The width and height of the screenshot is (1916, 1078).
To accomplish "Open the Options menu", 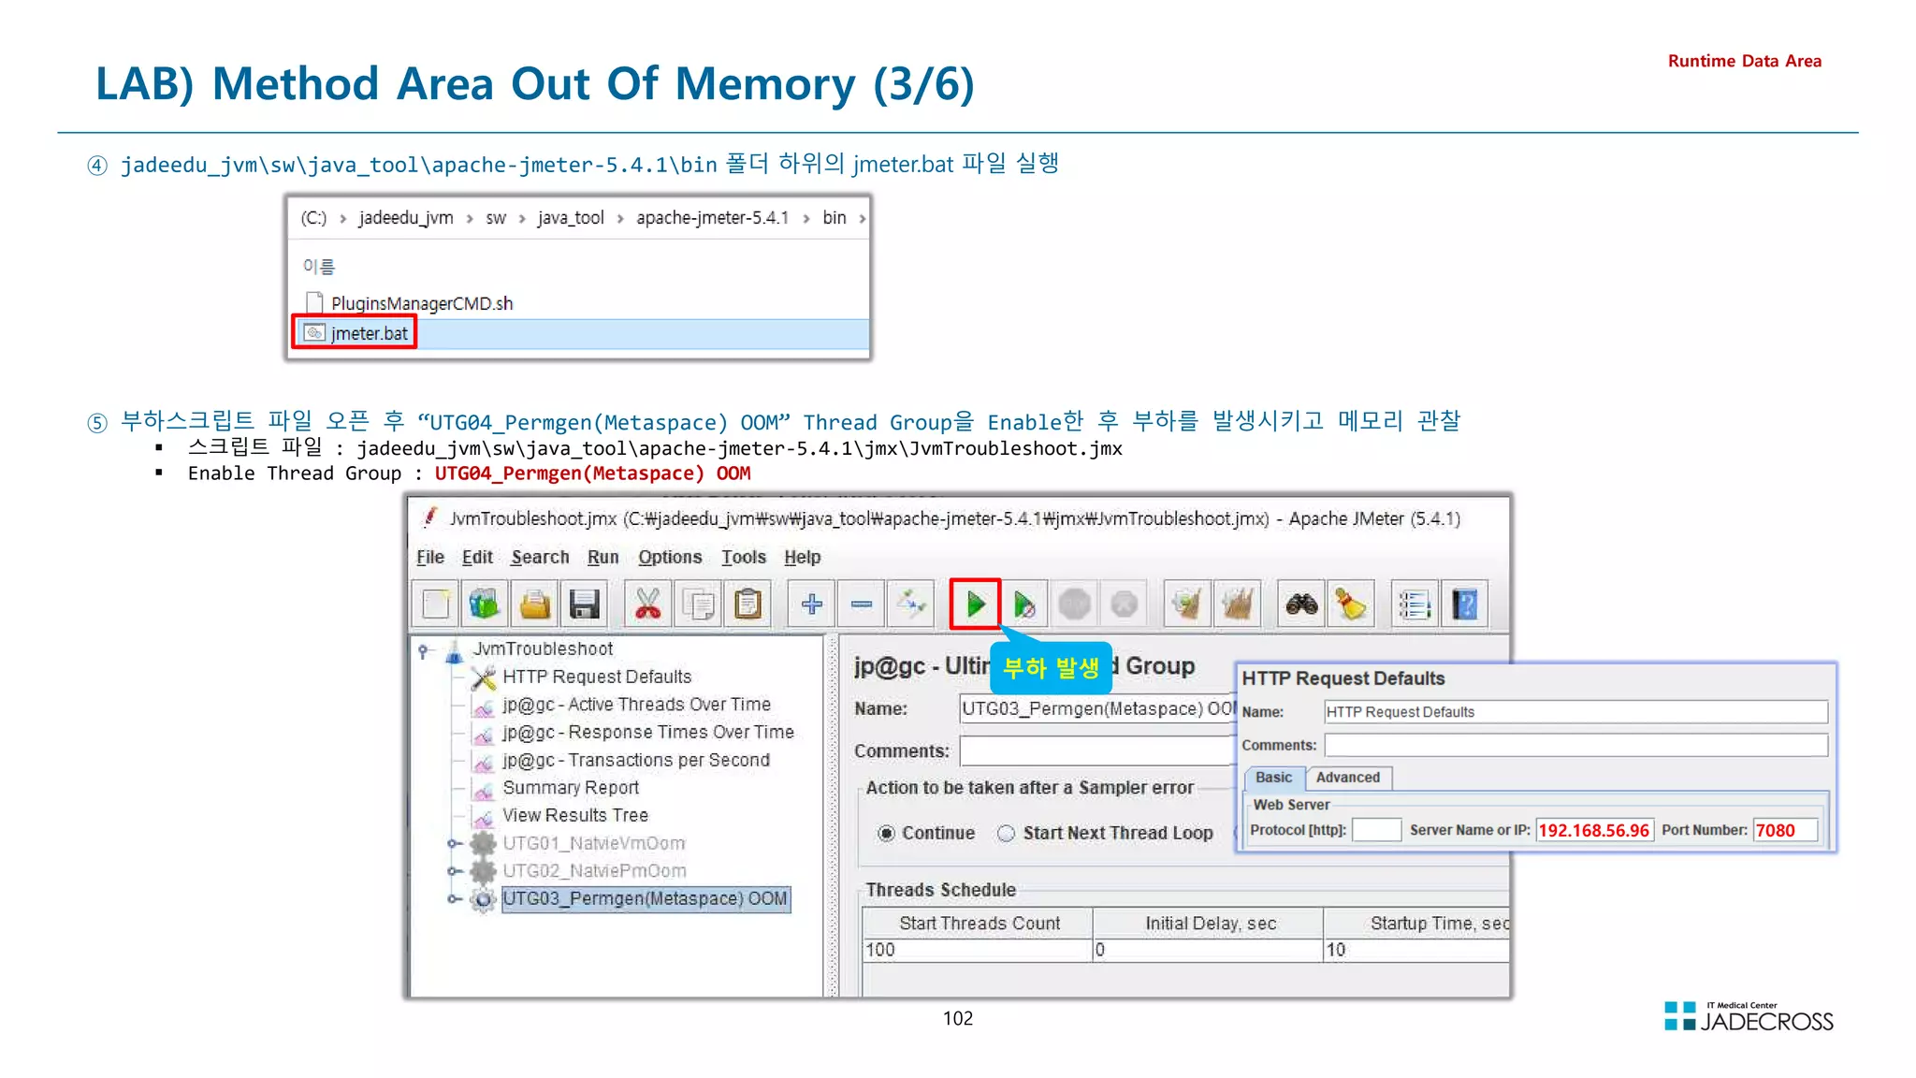I will coord(670,557).
